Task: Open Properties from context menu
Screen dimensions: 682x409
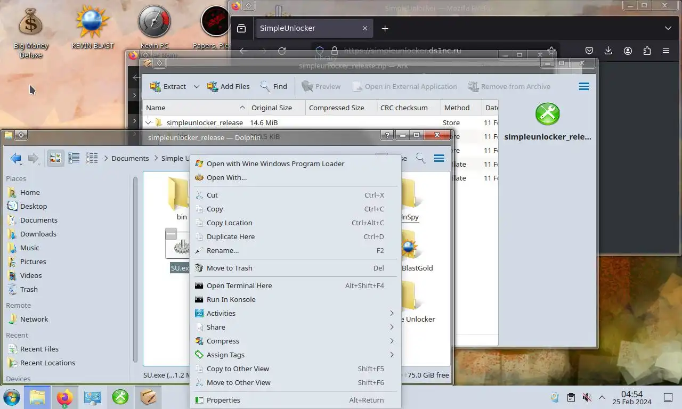Action: 295,400
